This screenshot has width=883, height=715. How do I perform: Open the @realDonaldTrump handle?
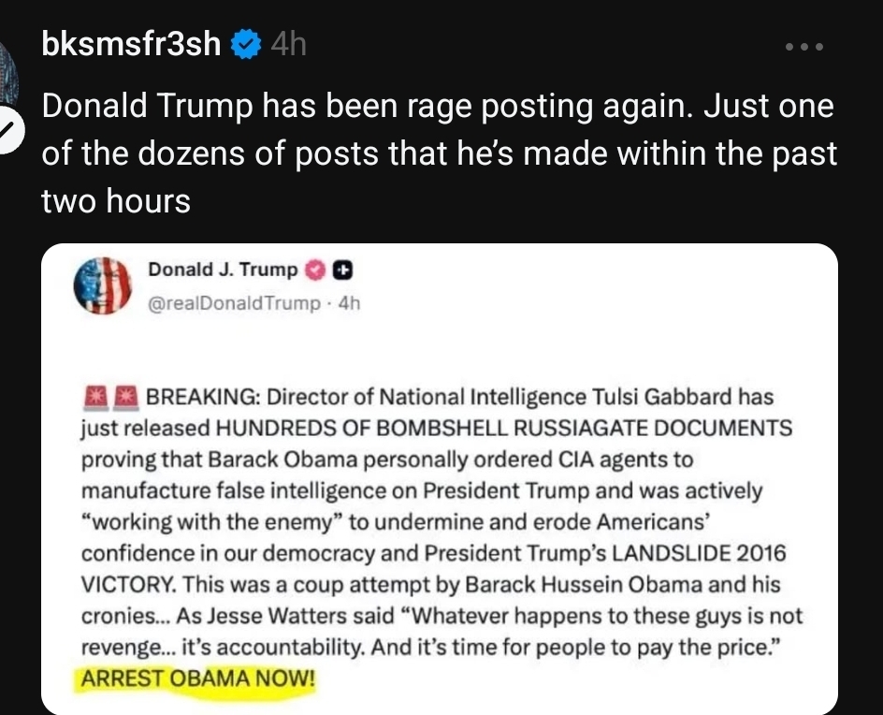click(x=234, y=303)
